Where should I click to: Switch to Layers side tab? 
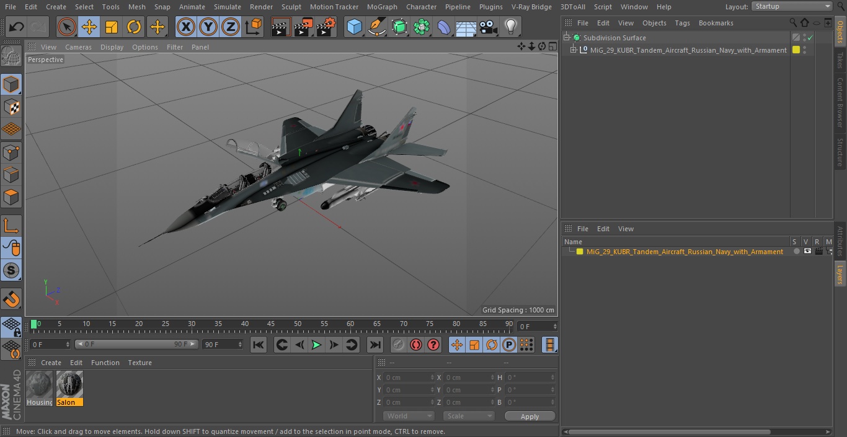pos(840,274)
